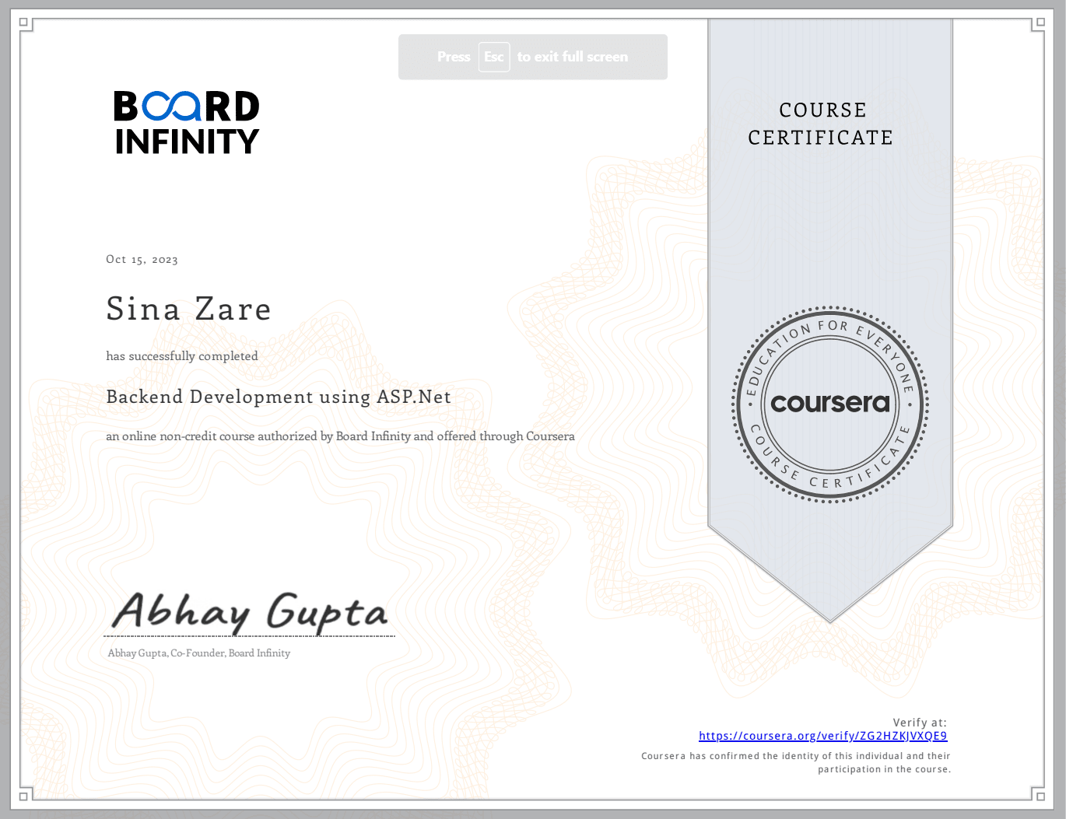The width and height of the screenshot is (1066, 819).
Task: Click "Abhay Gupta, Co-Founder, Board Infinity" caption
Action: tap(199, 653)
